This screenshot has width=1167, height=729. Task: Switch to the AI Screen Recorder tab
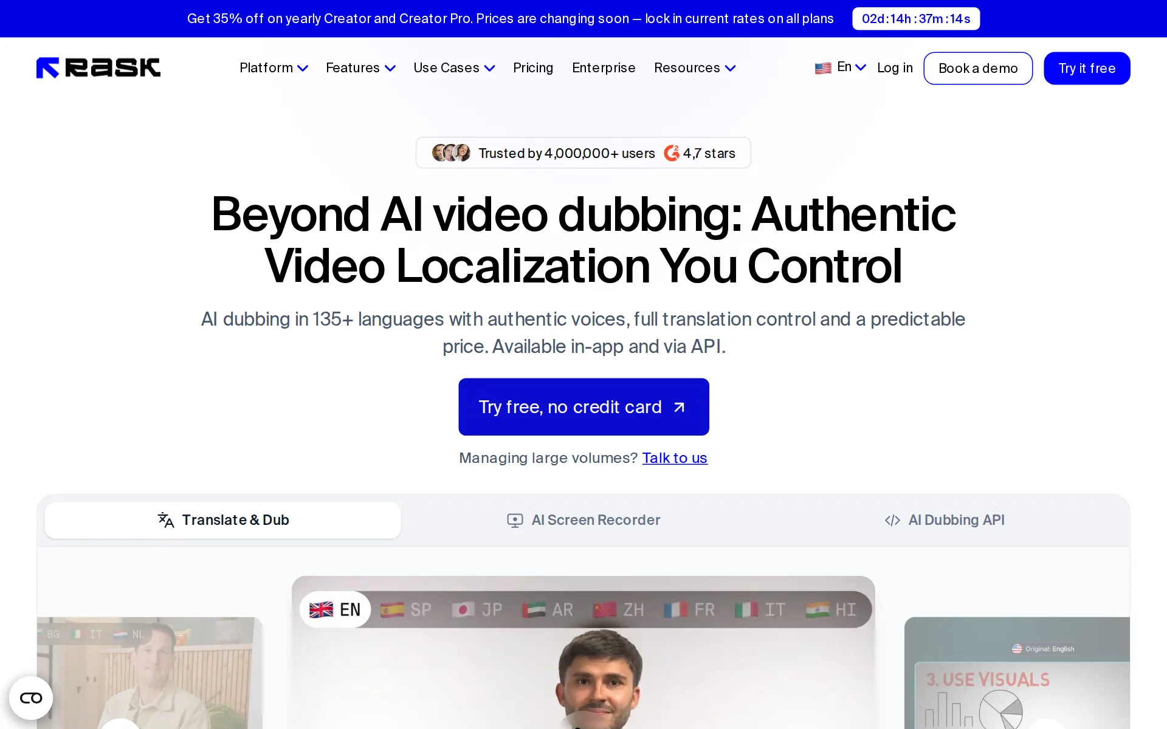coord(583,520)
